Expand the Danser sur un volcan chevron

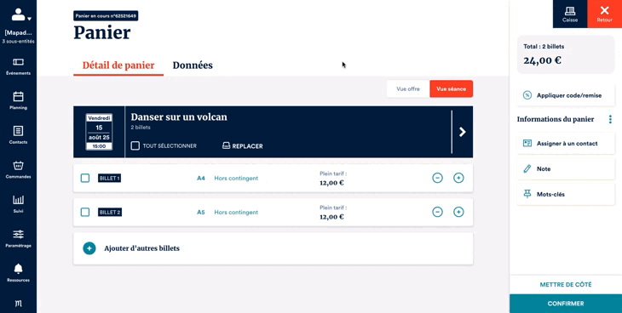[x=462, y=132]
